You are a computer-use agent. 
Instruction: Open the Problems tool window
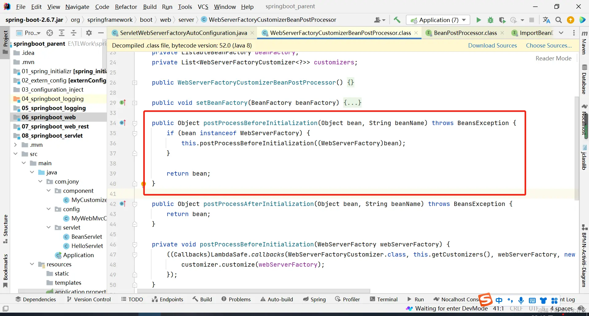tap(236, 299)
